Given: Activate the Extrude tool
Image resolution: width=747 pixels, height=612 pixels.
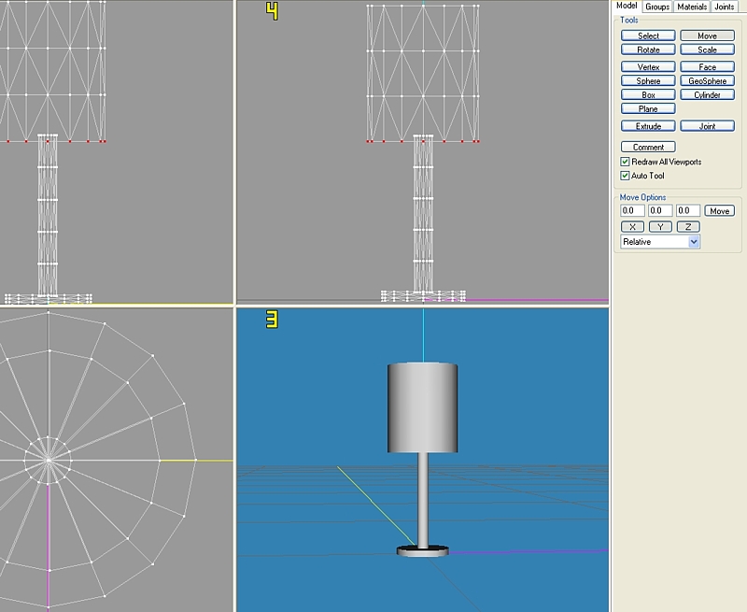Looking at the screenshot, I should 648,126.
